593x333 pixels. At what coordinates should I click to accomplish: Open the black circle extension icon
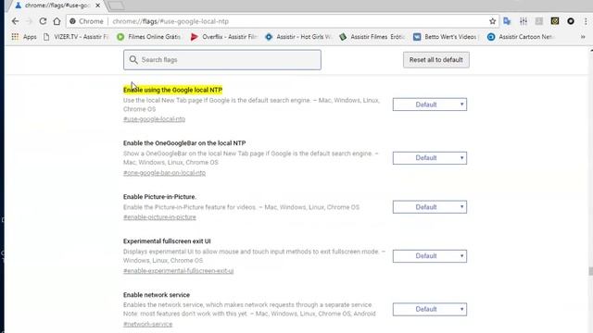click(x=571, y=21)
